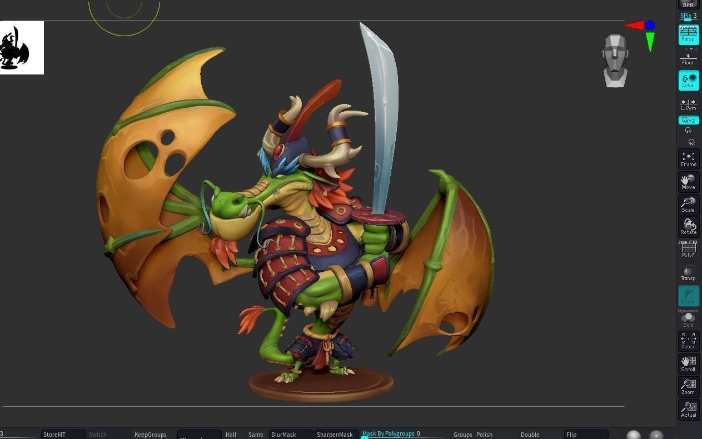The width and height of the screenshot is (702, 439).
Task: Toggle Local transformations mode
Action: click(x=688, y=81)
